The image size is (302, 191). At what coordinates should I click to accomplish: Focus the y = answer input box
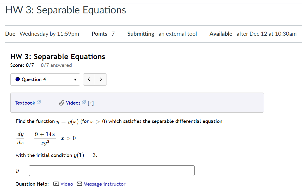112,171
